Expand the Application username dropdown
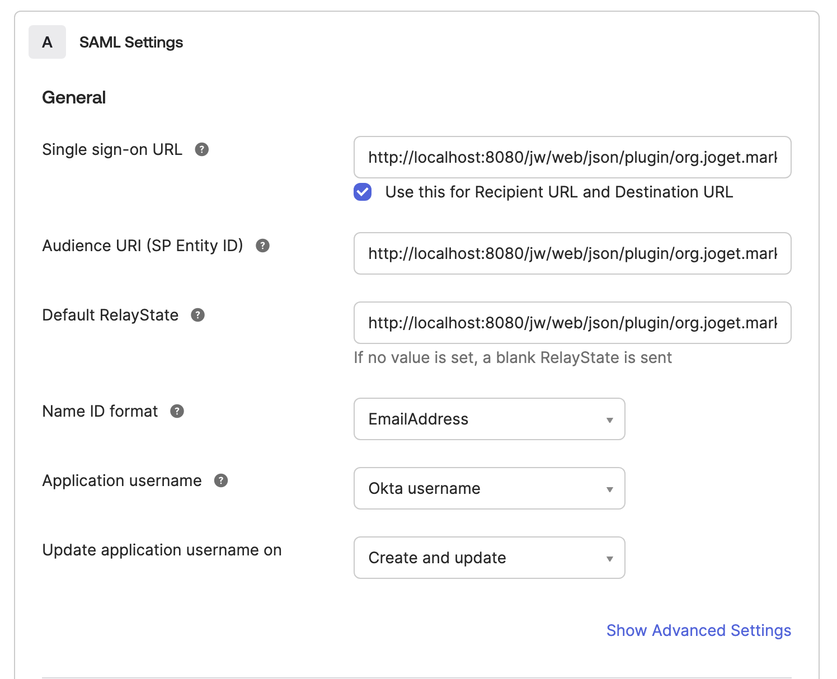Screen dimensions: 837x679 coord(489,488)
